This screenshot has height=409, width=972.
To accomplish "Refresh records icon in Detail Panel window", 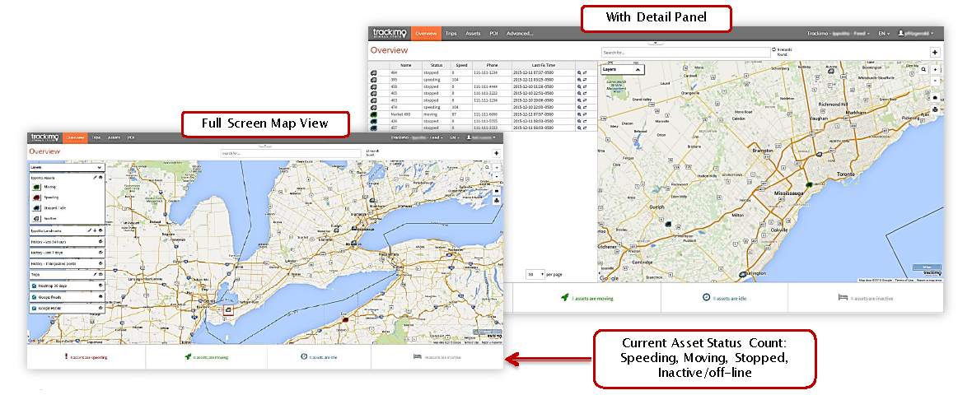I will click(773, 49).
